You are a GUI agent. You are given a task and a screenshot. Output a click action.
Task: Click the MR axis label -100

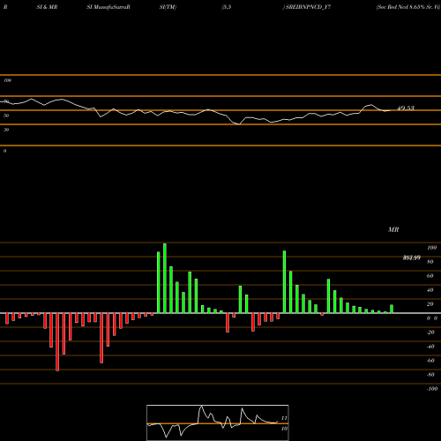[432, 389]
